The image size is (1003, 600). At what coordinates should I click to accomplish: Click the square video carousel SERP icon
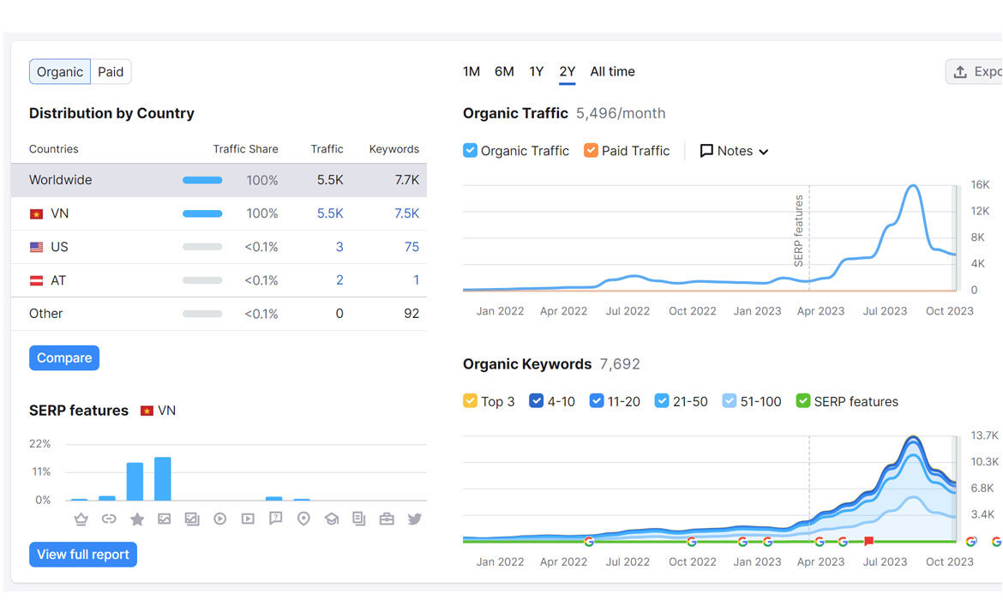point(248,519)
